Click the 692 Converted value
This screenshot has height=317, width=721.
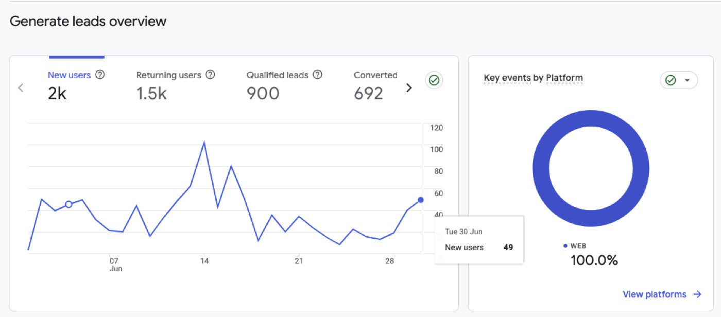click(369, 93)
